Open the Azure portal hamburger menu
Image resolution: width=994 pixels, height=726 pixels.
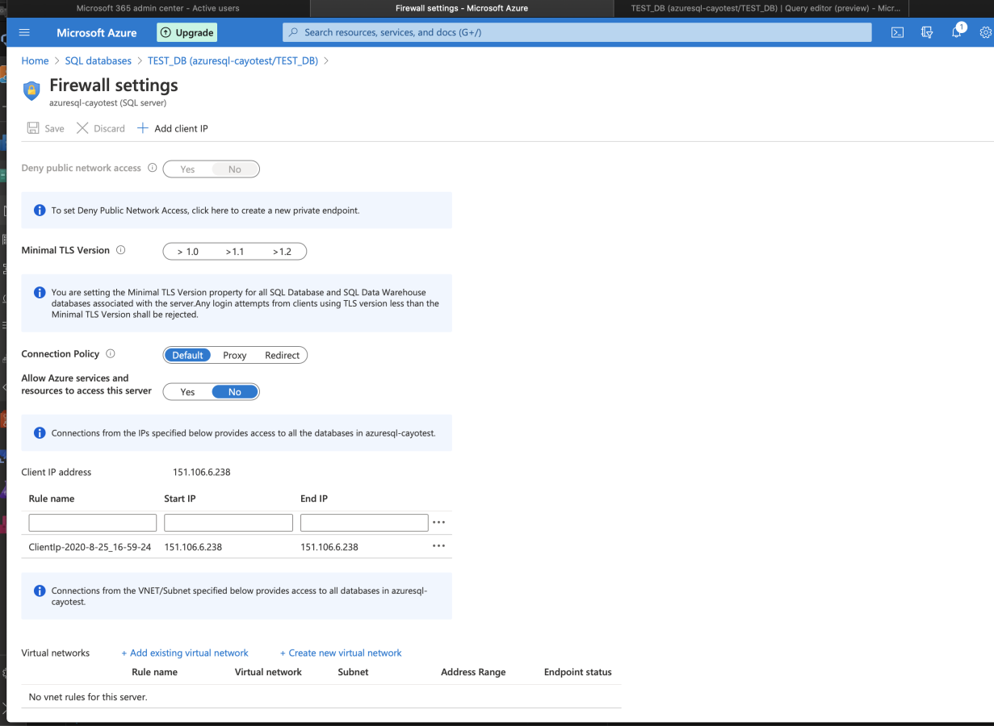click(24, 32)
